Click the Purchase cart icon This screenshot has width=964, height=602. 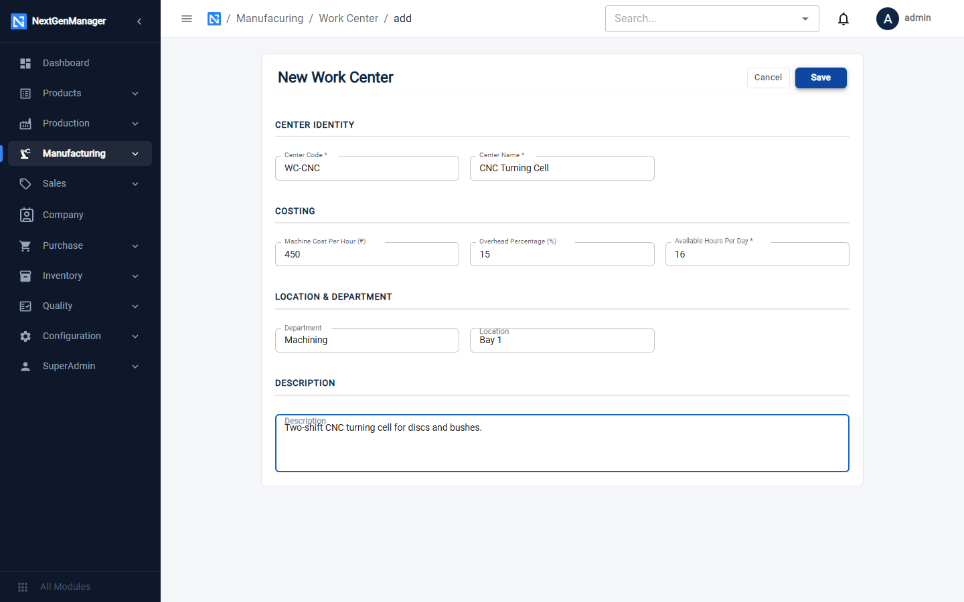pyautogui.click(x=25, y=246)
